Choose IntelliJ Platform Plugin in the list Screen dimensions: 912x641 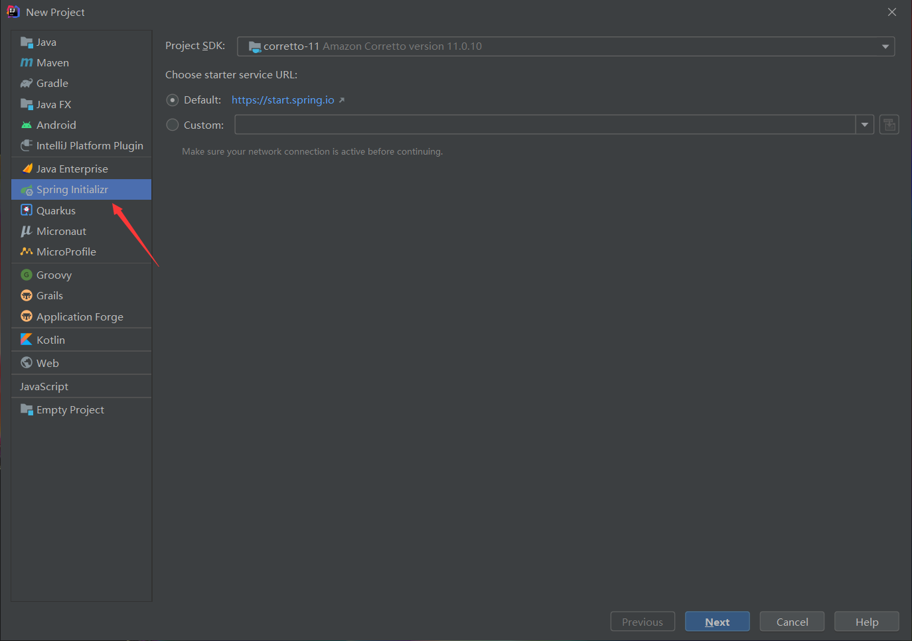[x=81, y=145]
